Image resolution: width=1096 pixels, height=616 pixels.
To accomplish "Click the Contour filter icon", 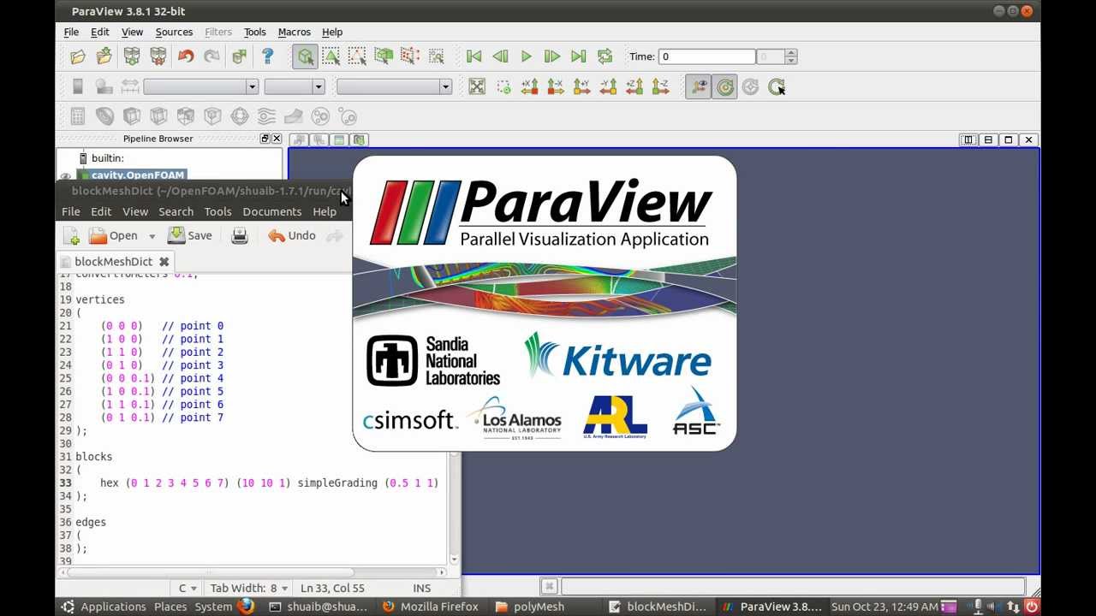I will pos(104,116).
